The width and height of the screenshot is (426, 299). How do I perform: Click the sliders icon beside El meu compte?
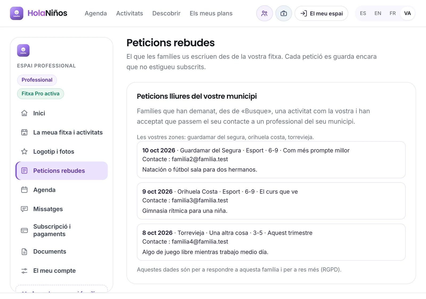tap(24, 271)
